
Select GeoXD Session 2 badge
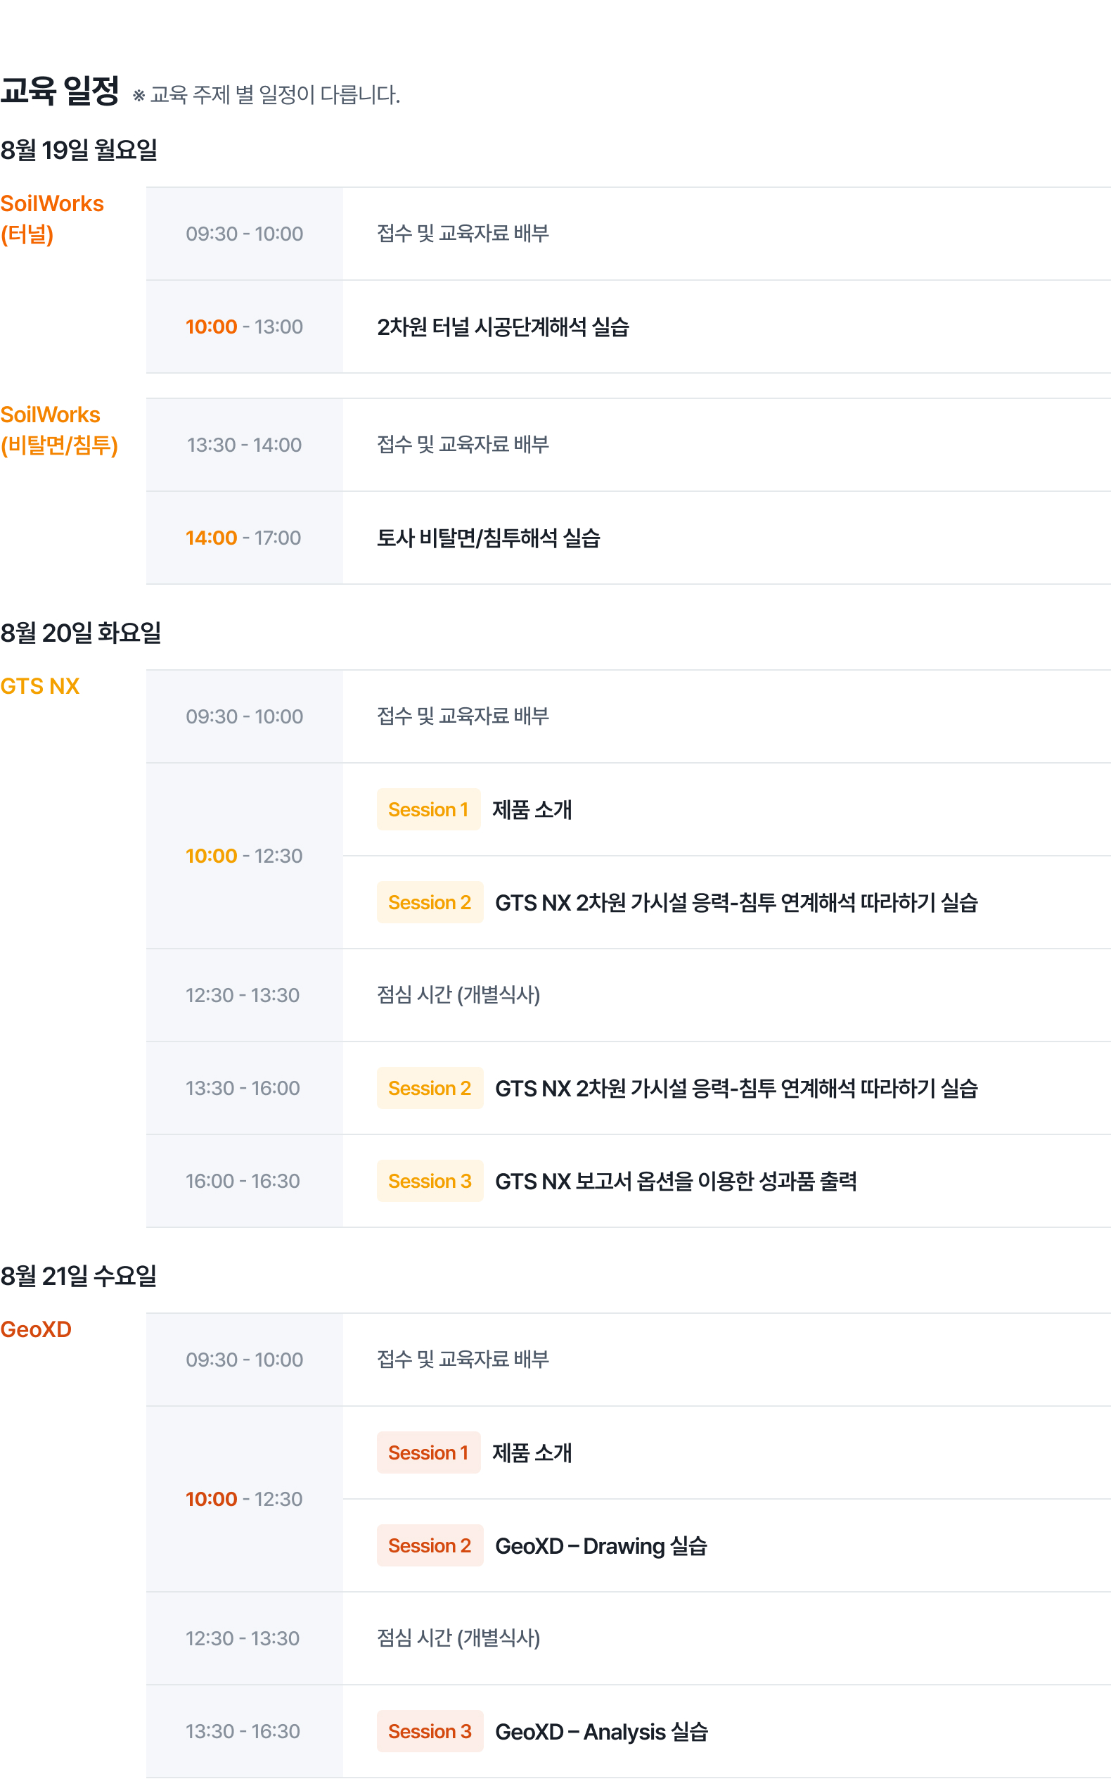point(430,1545)
